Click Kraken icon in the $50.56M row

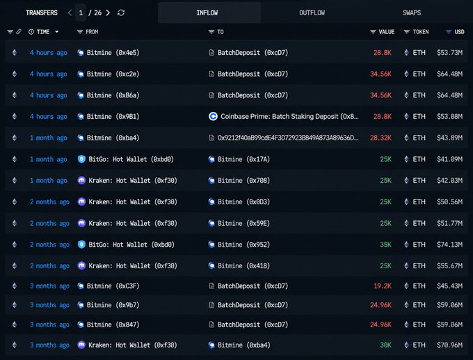tap(81, 202)
